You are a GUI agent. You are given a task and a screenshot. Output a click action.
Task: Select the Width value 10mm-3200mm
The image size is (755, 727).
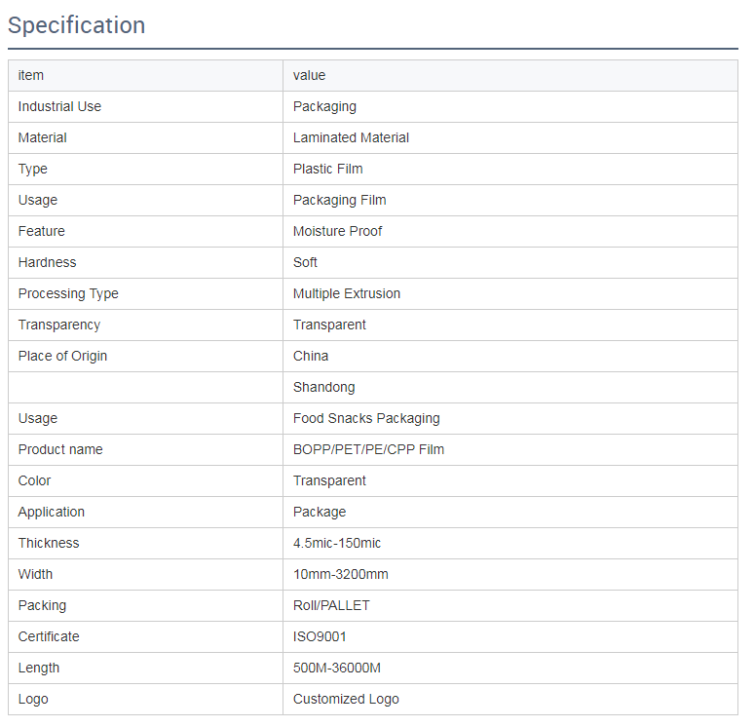(x=341, y=574)
